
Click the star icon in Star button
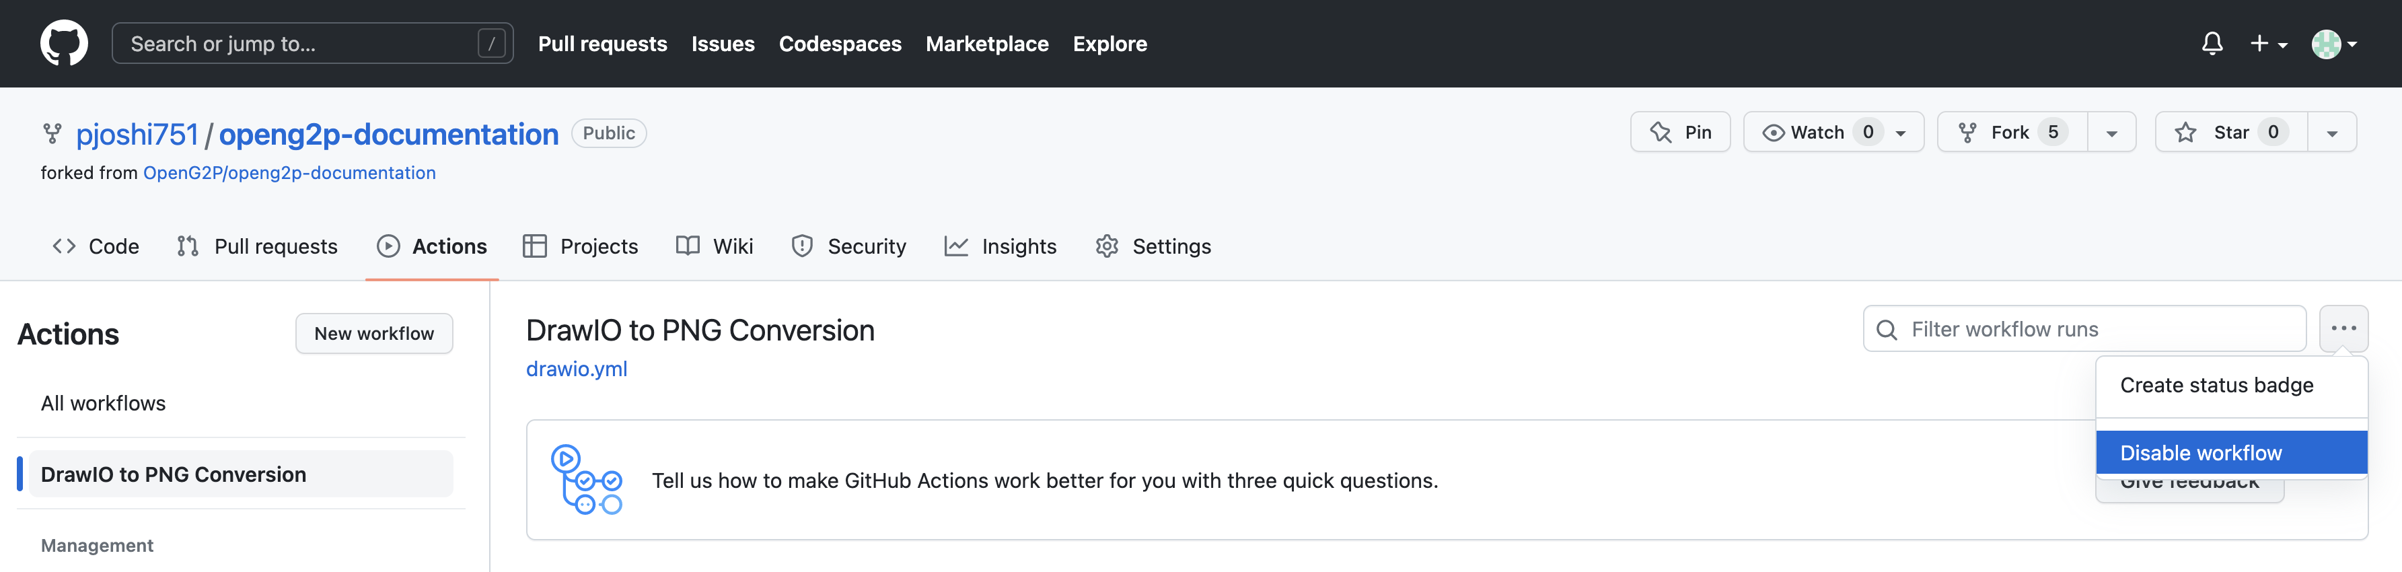point(2185,133)
